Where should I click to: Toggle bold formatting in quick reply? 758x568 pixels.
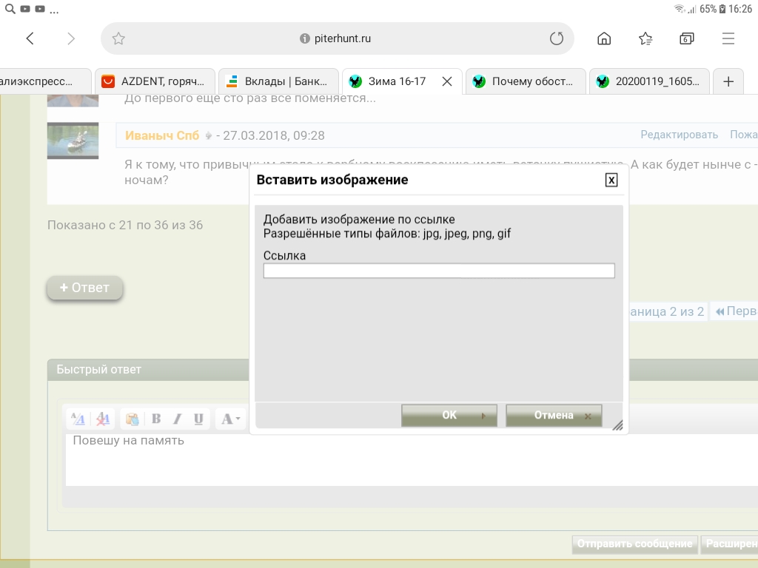(x=156, y=419)
